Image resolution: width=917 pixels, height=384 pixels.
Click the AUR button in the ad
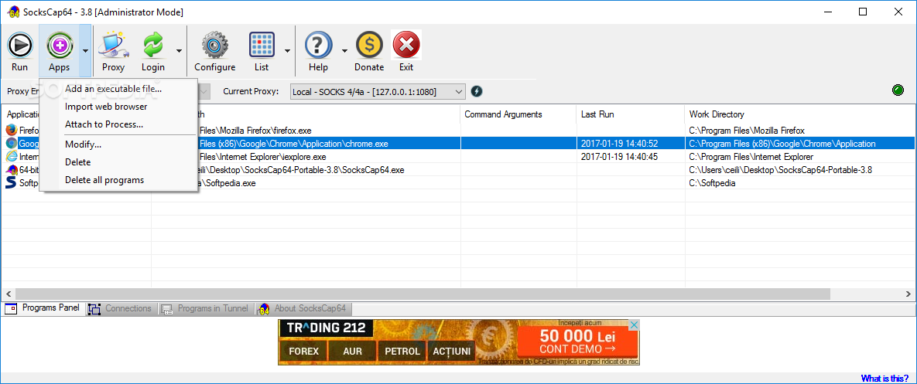pos(353,352)
